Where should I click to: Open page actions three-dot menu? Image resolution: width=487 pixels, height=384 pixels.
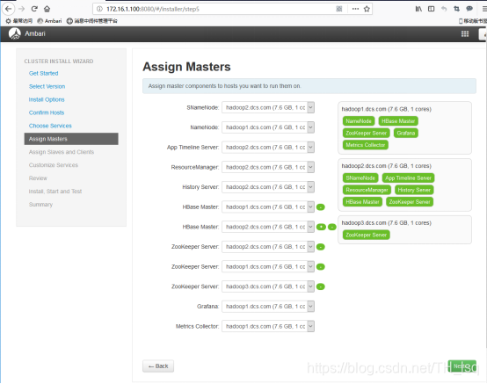(355, 9)
